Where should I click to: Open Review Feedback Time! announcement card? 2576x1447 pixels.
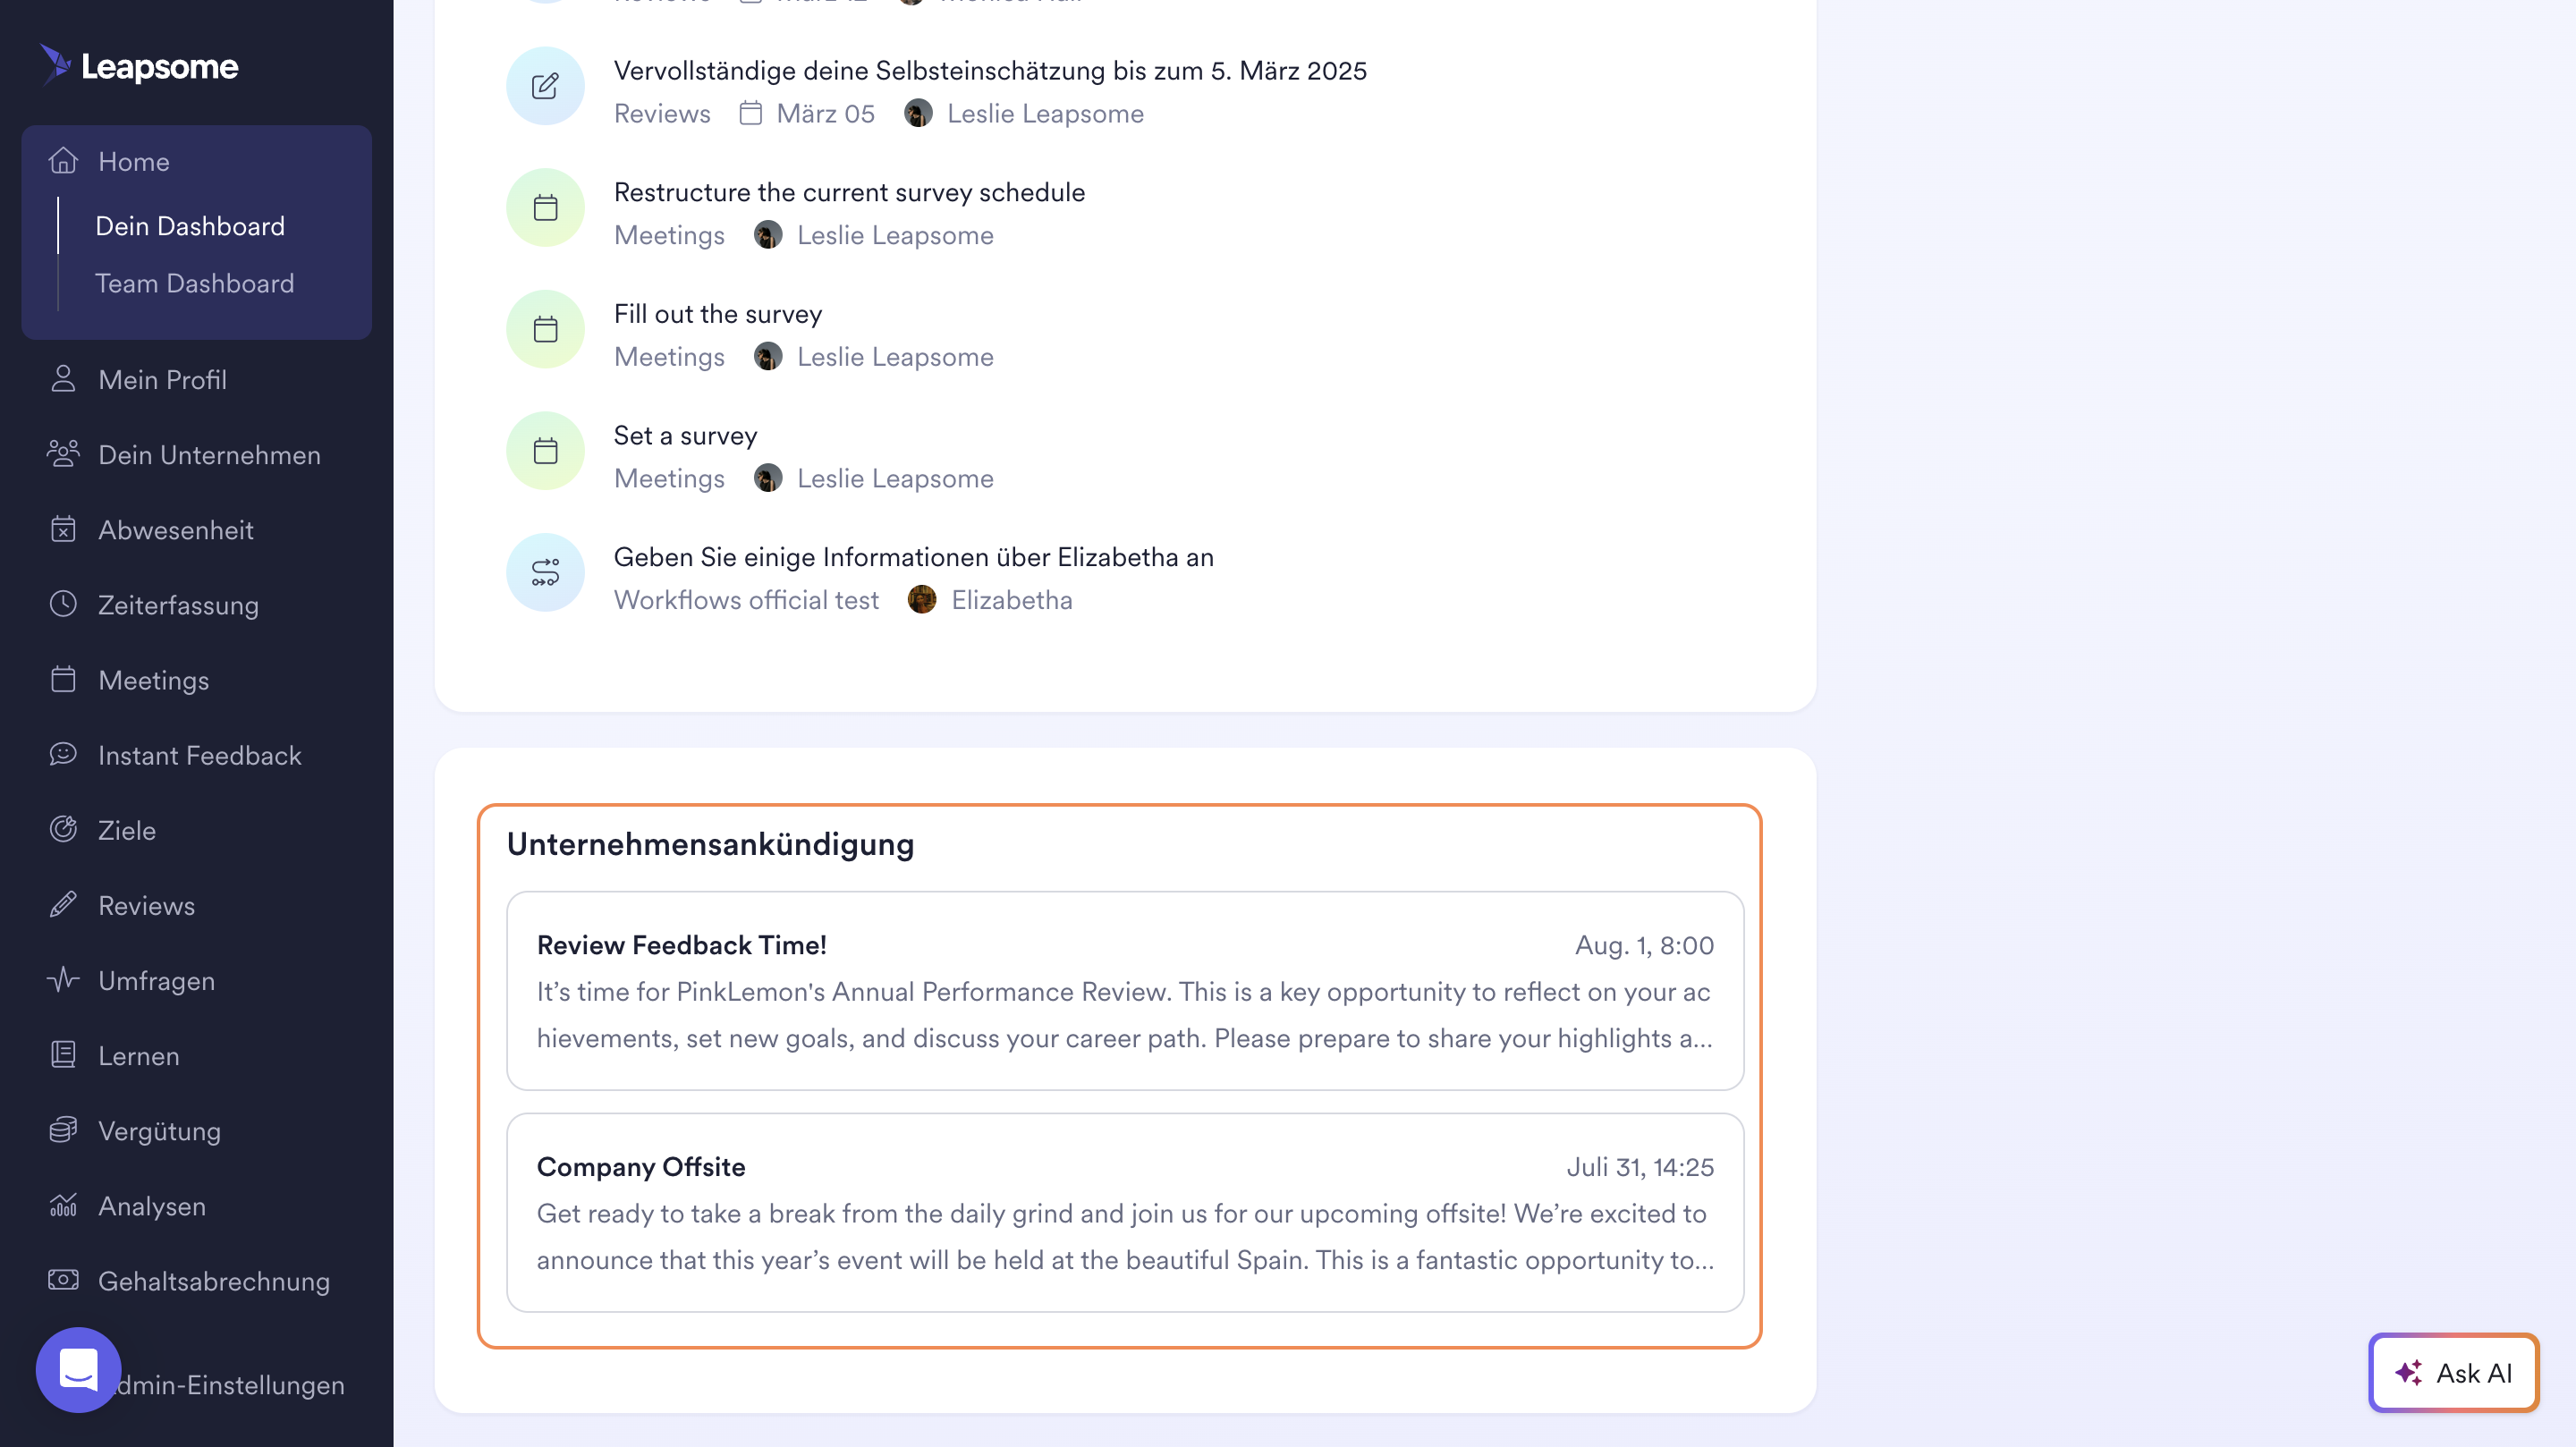pos(1125,991)
